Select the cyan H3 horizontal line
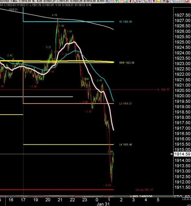Screen dimensions: 191x206 click(x=68, y=21)
